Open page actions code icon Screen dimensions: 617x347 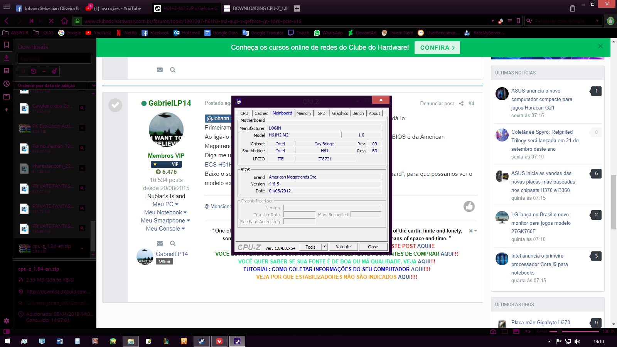click(528, 332)
